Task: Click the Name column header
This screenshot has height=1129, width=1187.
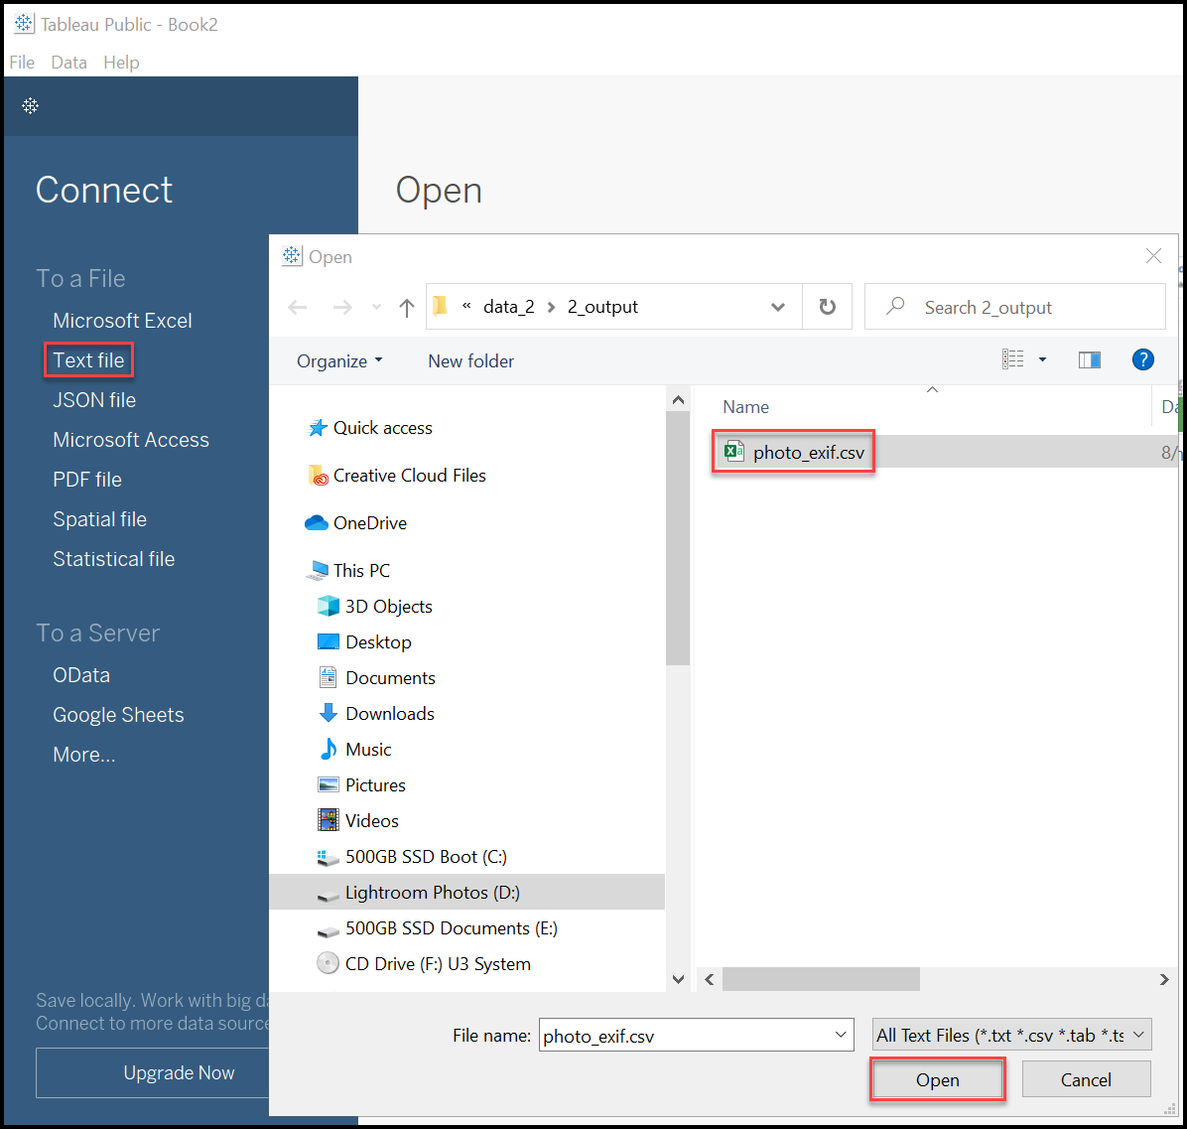Action: tap(745, 407)
